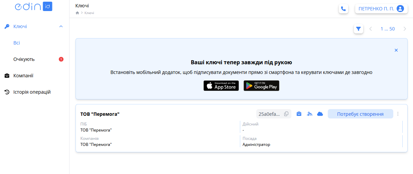Click the red pending count badge
Image resolution: width=413 pixels, height=174 pixels.
coord(61,59)
